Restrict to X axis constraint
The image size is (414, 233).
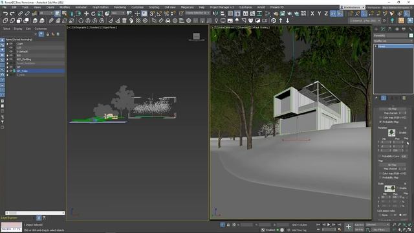(x=312, y=13)
